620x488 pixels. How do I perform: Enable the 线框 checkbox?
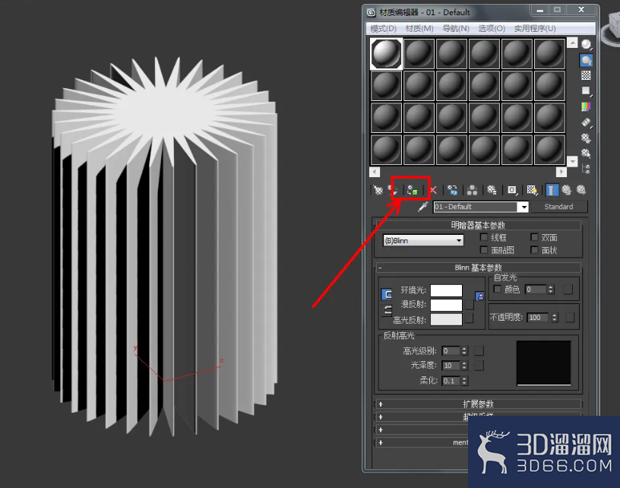[x=483, y=237]
